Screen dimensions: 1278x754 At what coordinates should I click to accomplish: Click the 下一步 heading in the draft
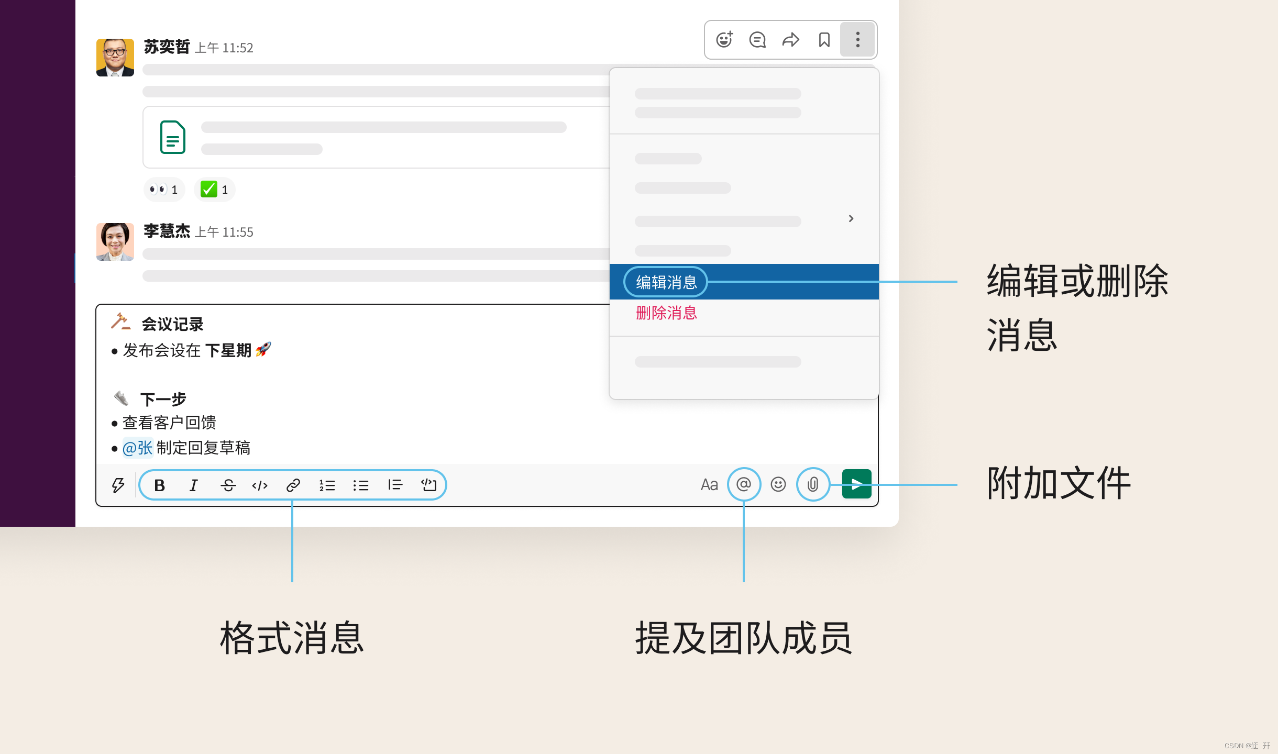(163, 400)
